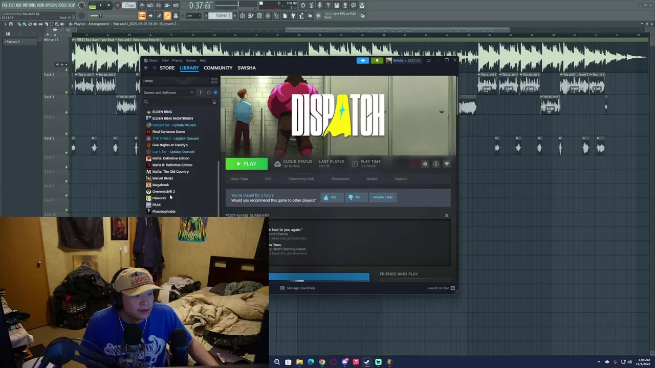Open the FL Studio FILE menu
This screenshot has width=655, height=368.
tap(5, 5)
